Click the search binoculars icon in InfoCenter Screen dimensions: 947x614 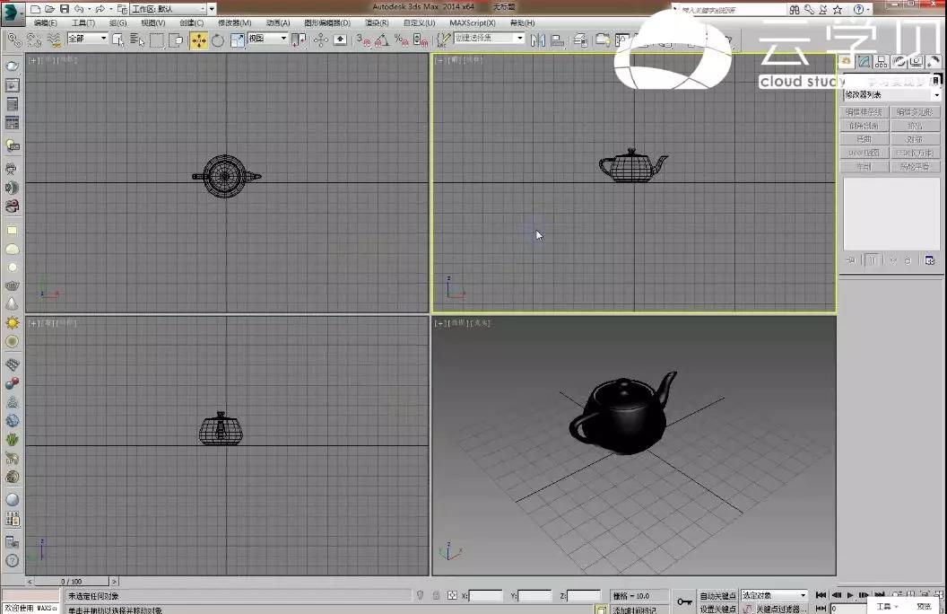click(x=795, y=10)
